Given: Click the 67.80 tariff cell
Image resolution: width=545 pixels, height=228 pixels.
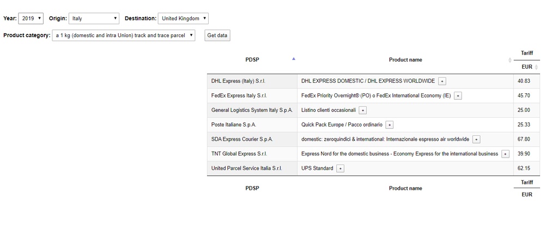Looking at the screenshot, I should (526, 139).
